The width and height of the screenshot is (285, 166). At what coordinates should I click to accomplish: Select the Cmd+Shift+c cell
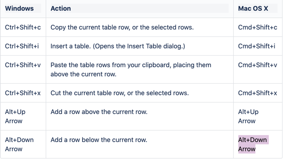click(x=258, y=28)
